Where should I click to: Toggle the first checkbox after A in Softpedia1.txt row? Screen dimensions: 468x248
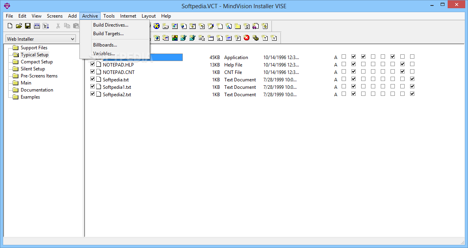click(344, 86)
